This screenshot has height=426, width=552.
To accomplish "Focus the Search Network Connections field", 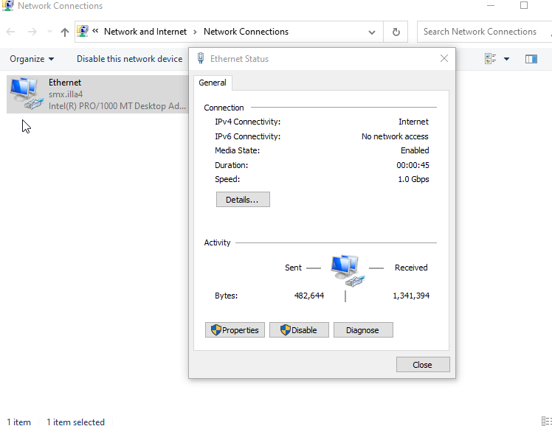I will coord(483,32).
